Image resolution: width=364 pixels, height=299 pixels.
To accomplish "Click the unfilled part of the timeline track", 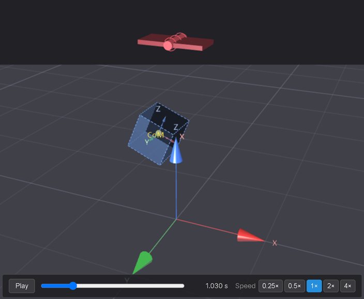I will click(130, 286).
